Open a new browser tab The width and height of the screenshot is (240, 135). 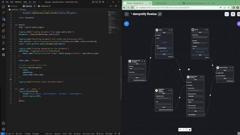point(213,3)
